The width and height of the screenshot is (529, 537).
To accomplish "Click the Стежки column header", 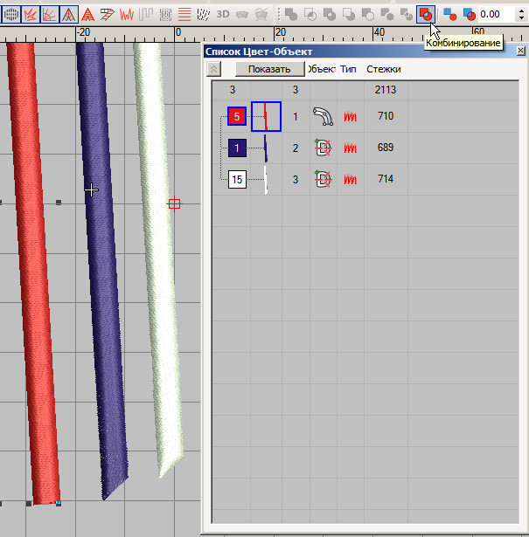I will (x=384, y=68).
